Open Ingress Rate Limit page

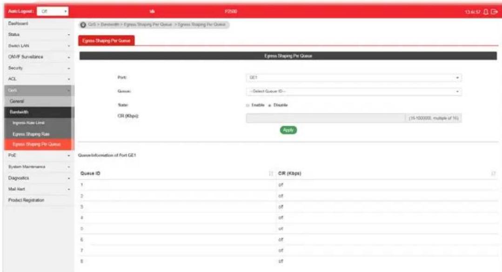pos(39,123)
